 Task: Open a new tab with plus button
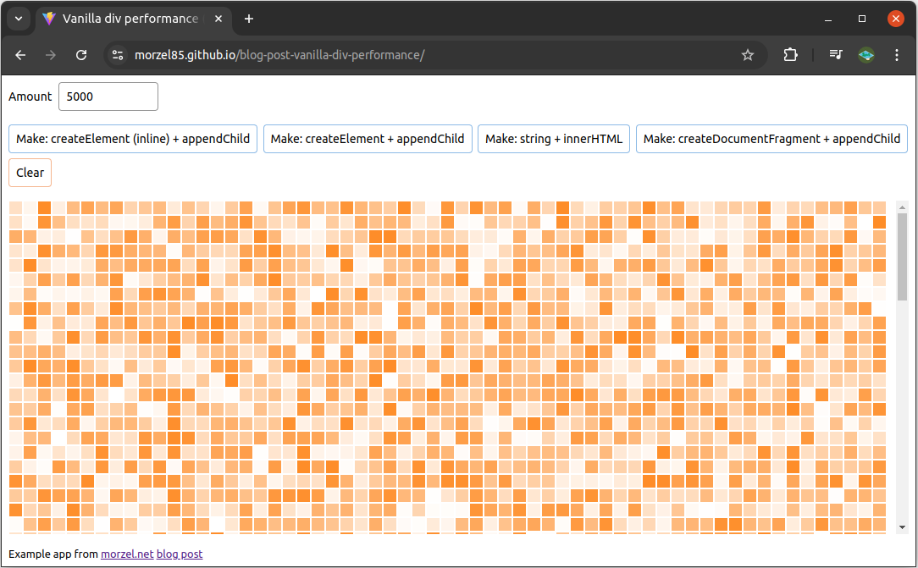pyautogui.click(x=249, y=19)
